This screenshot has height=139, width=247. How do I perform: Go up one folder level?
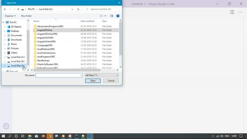[x=18, y=9]
